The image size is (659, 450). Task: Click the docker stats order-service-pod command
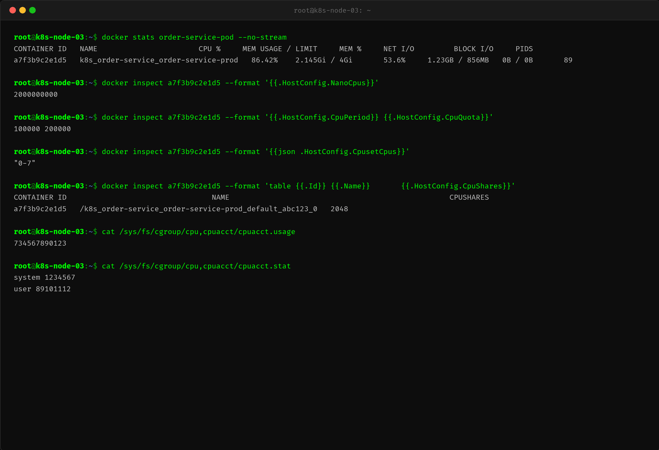point(194,37)
